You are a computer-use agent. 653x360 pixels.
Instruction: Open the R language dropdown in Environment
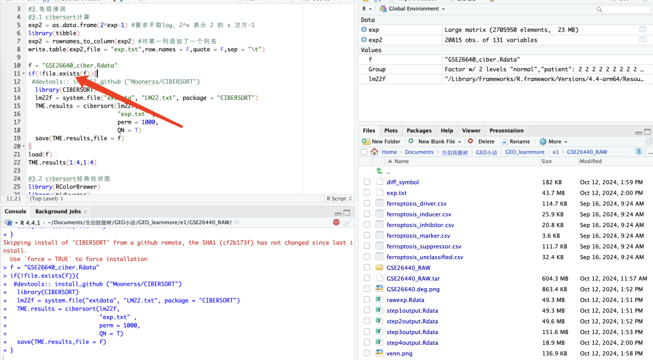366,8
